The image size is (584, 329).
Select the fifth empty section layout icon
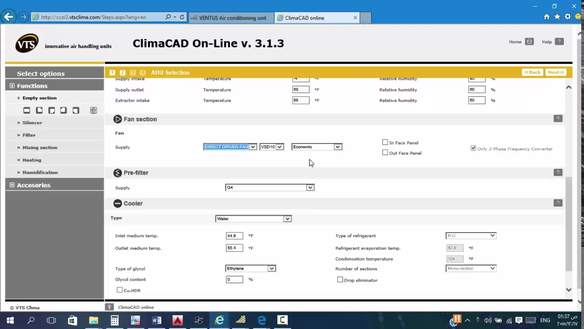tap(76, 110)
